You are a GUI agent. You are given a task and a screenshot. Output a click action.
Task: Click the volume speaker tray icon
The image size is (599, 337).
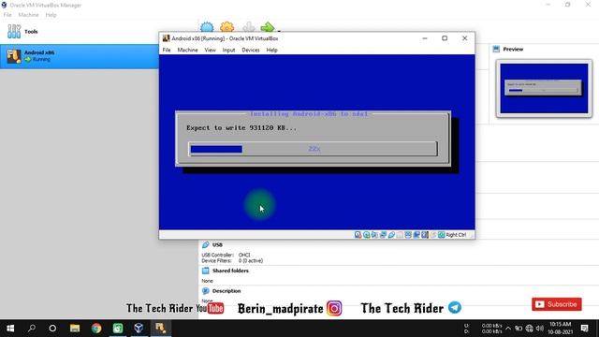539,329
